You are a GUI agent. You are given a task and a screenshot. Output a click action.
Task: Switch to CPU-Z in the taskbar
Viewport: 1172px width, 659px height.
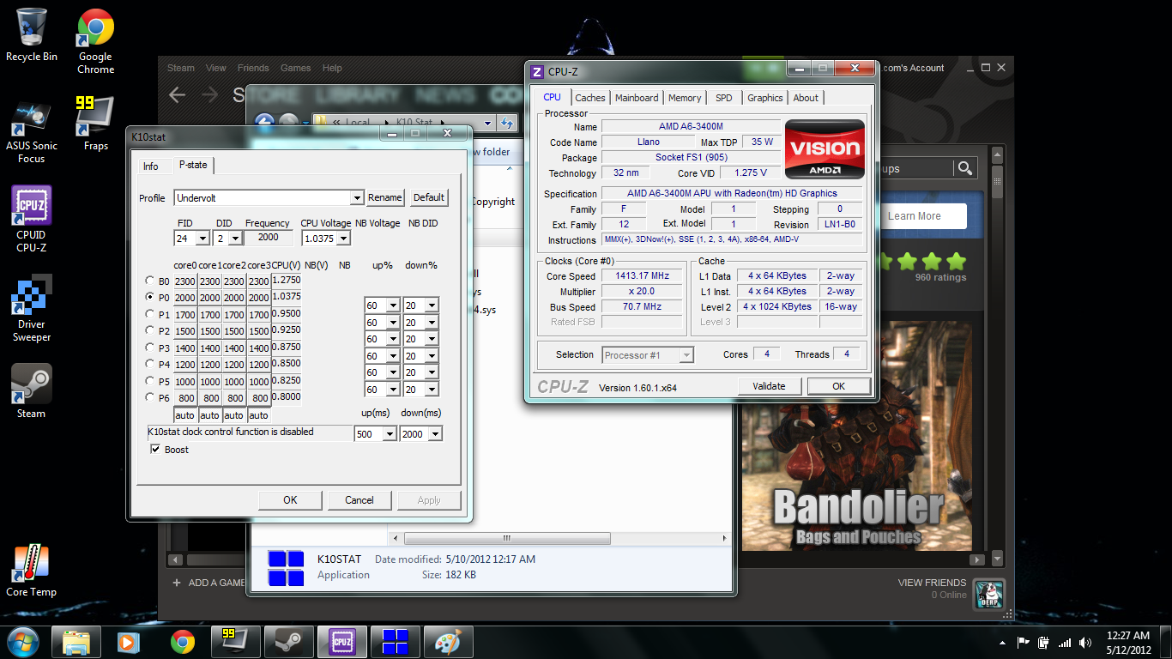tap(341, 641)
